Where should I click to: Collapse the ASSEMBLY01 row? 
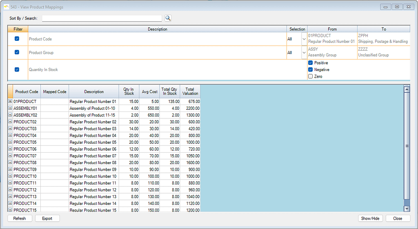point(10,108)
